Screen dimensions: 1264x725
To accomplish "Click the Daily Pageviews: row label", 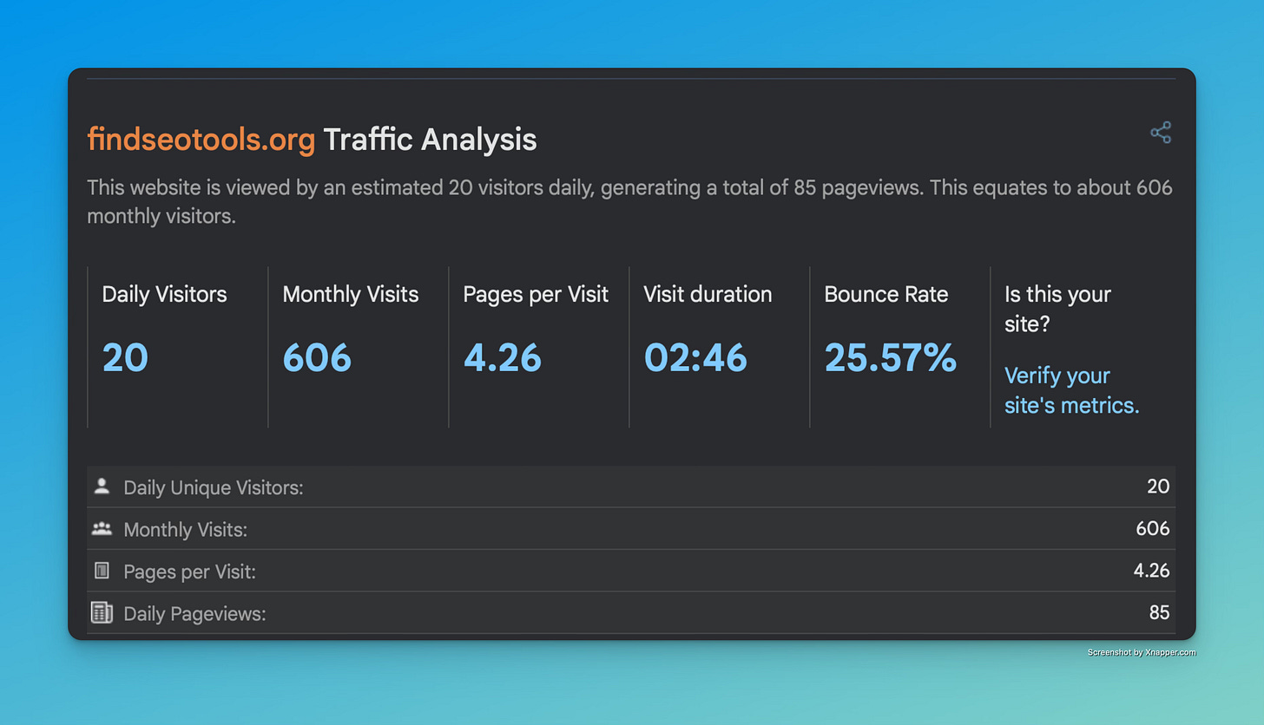I will pyautogui.click(x=194, y=614).
